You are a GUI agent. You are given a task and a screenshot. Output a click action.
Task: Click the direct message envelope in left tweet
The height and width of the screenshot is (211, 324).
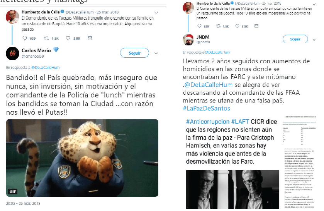[x=90, y=38]
